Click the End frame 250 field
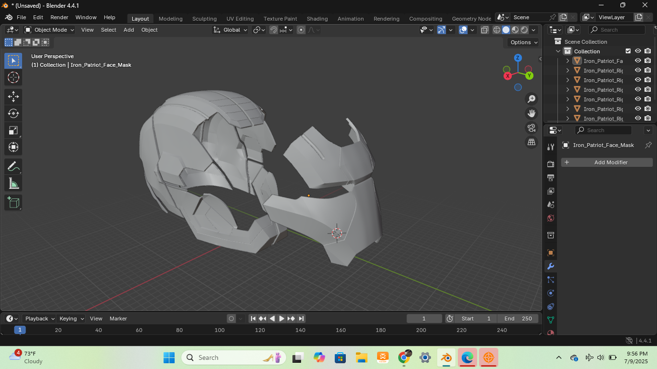The width and height of the screenshot is (657, 369). click(518, 319)
